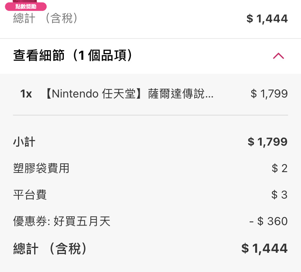
Task: Tap the plastic bag fee $ 2
Action: tap(280, 168)
